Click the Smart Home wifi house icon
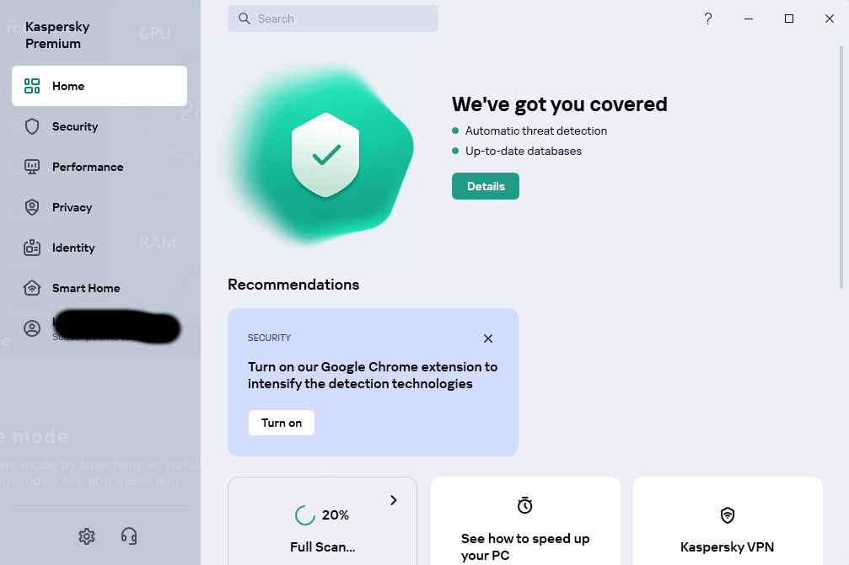 click(x=32, y=288)
